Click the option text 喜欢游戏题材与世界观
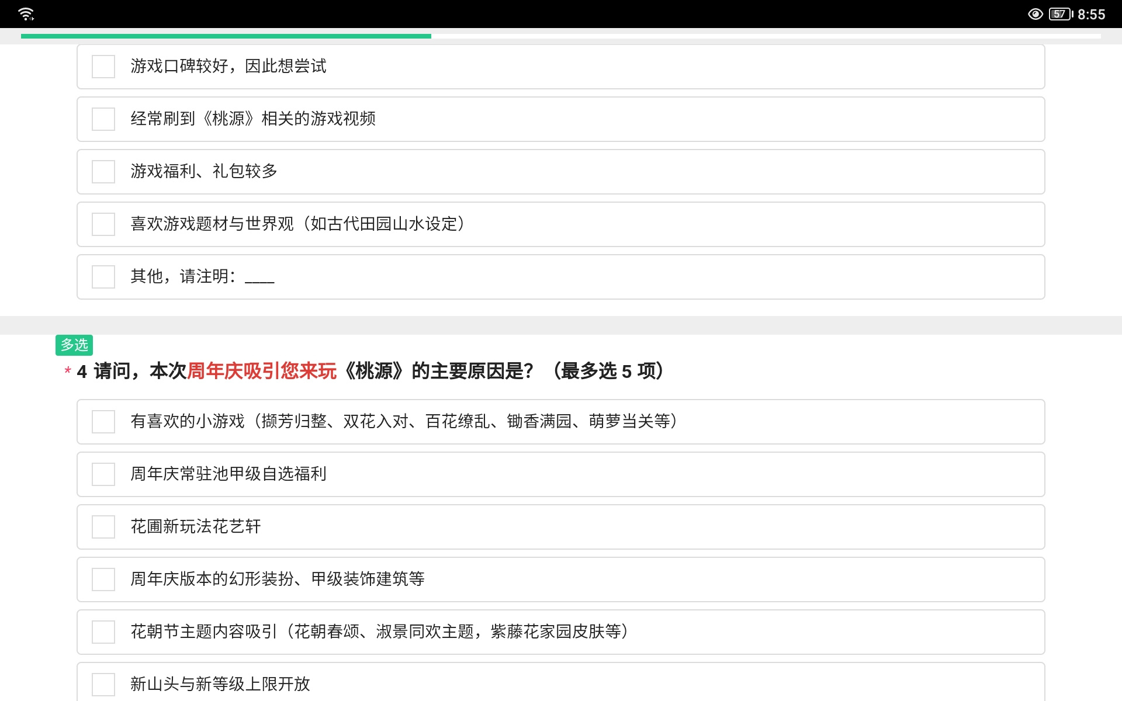1122x701 pixels. (299, 224)
